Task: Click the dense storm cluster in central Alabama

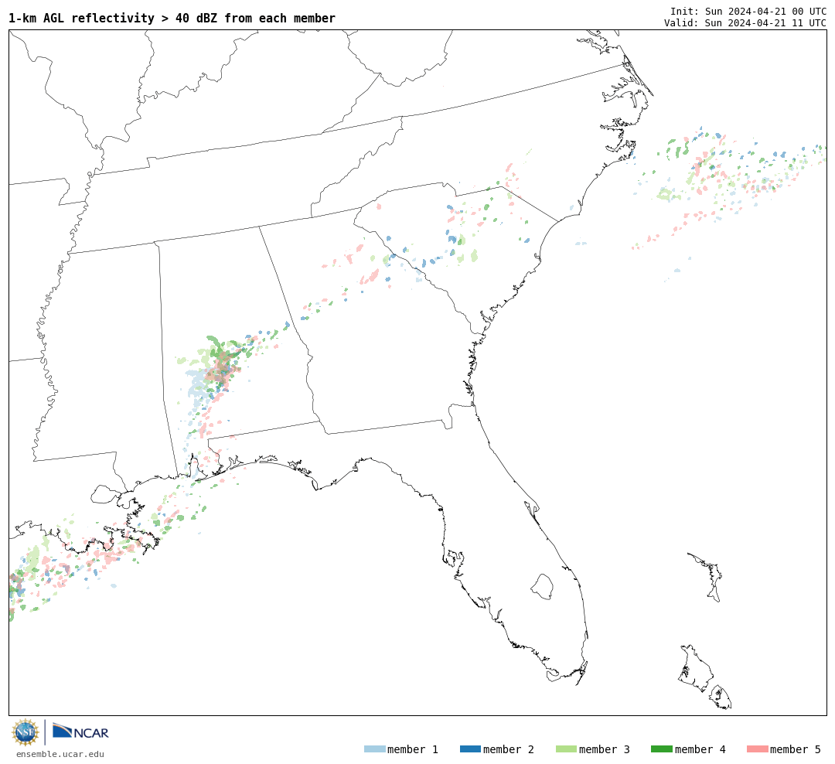Action: tap(220, 367)
